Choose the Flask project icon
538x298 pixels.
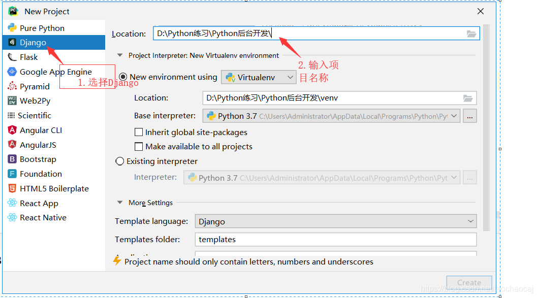click(12, 57)
